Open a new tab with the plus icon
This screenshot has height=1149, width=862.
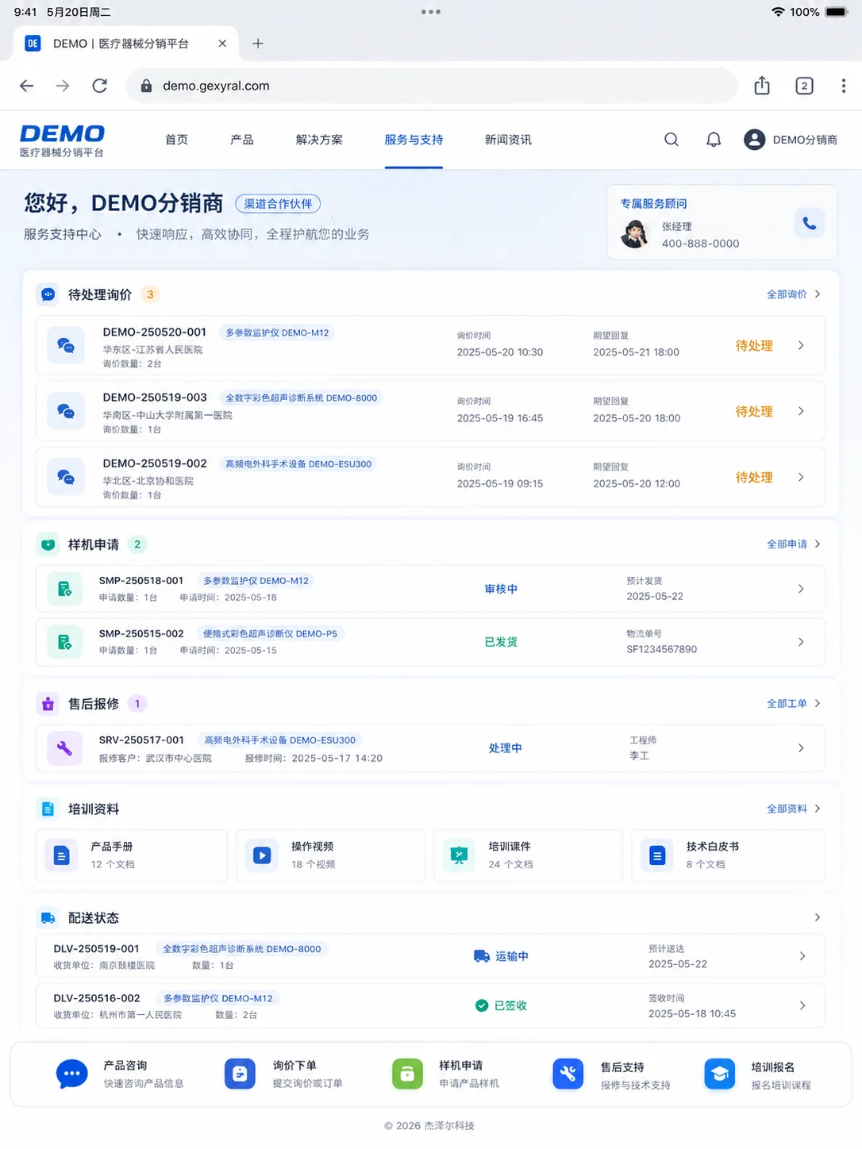(x=258, y=44)
